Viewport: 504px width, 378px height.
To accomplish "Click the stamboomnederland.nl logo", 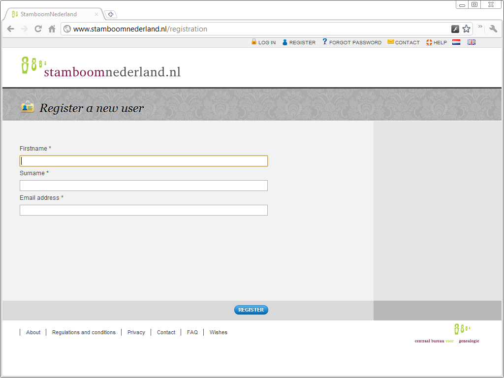I will (x=101, y=67).
